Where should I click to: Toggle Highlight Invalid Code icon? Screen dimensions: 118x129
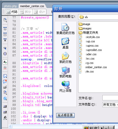click(5, 68)
